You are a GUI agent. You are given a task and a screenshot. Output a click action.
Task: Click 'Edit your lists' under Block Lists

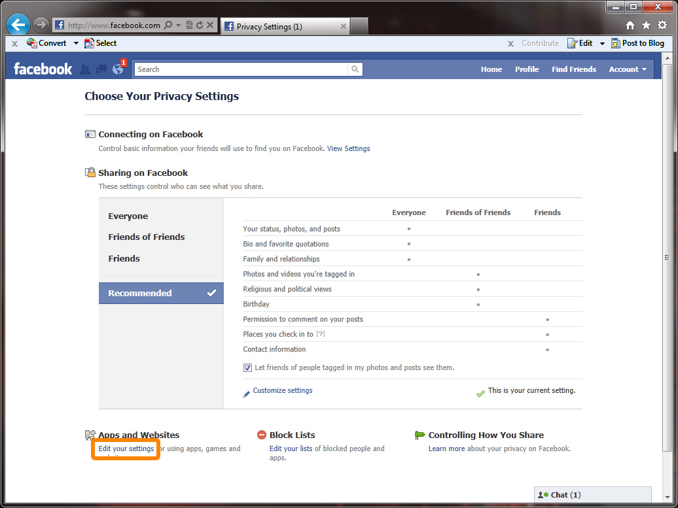pyautogui.click(x=291, y=449)
